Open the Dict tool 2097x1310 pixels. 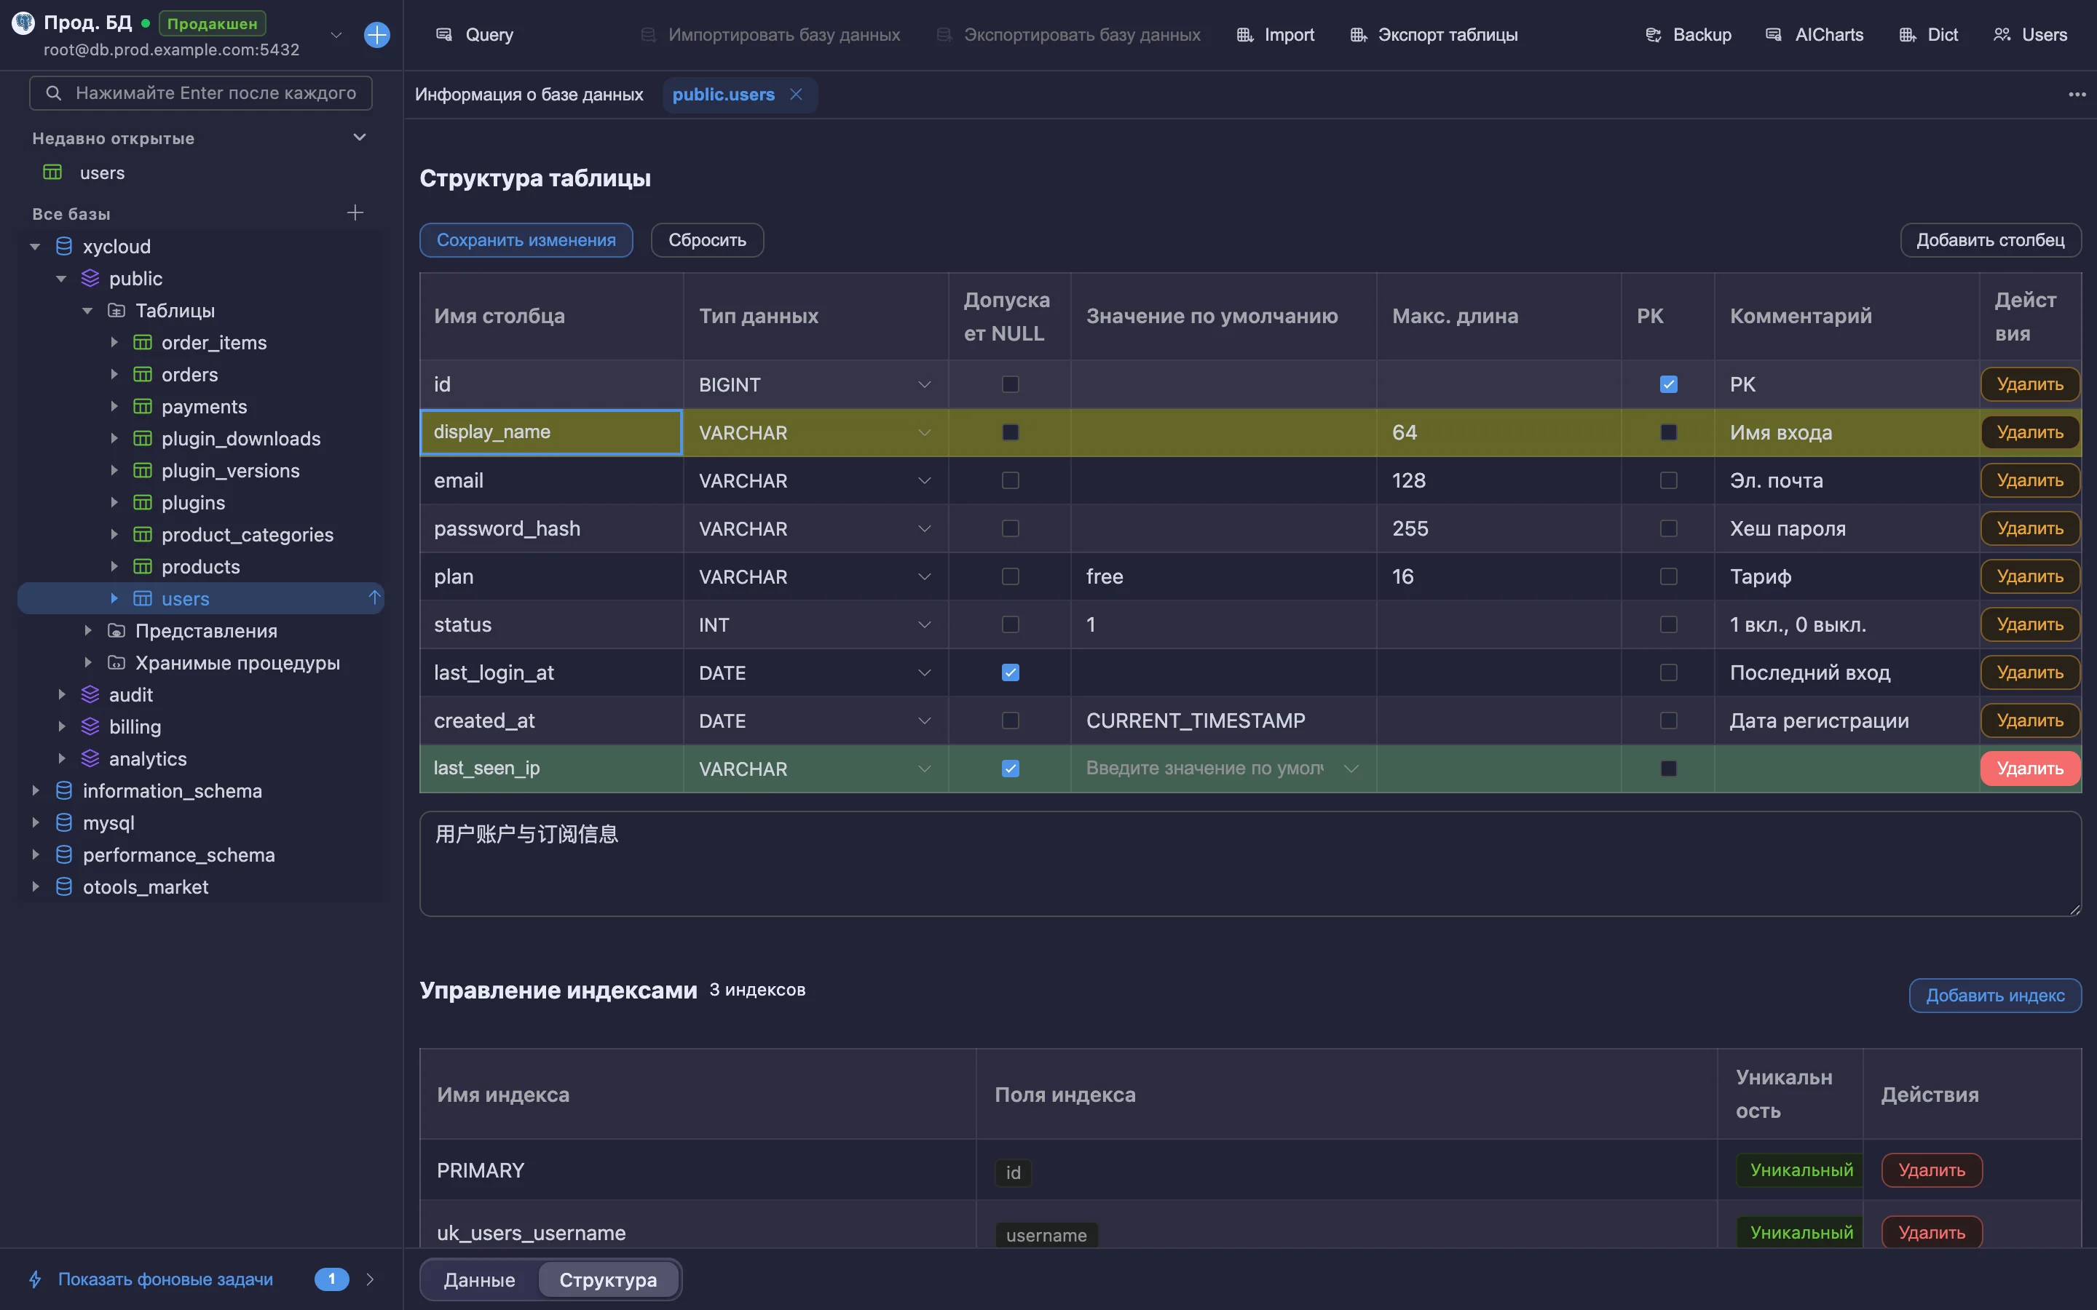click(x=1928, y=35)
